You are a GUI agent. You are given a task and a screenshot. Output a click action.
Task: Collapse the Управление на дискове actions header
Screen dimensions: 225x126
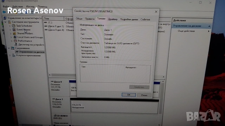coord(209,26)
